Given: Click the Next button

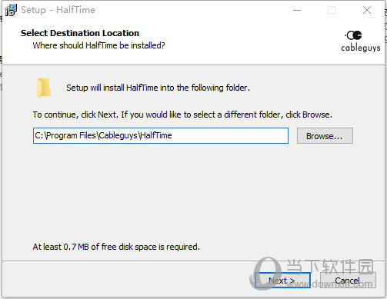Looking at the screenshot, I should [x=282, y=281].
